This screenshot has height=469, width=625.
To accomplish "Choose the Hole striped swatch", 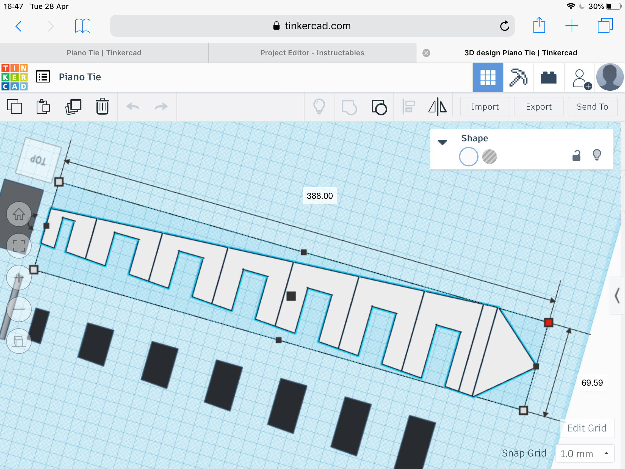I will point(490,157).
